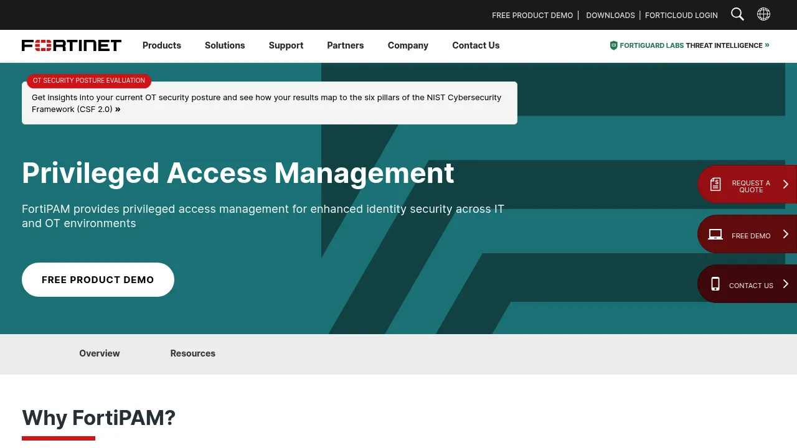Viewport: 797px width, 448px height.
Task: Click the Privileged Access Management heading
Action: (238, 172)
